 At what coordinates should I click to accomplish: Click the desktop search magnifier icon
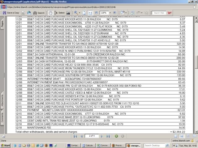pos(167,146)
